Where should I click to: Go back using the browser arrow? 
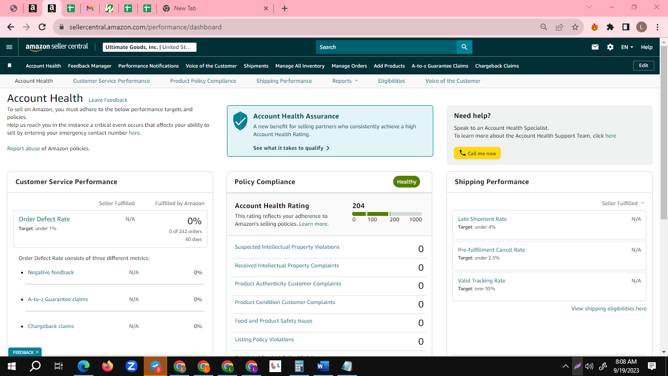point(11,27)
